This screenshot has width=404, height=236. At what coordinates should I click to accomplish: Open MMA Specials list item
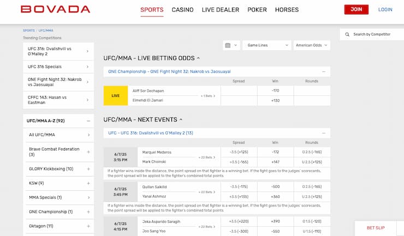[60, 198]
